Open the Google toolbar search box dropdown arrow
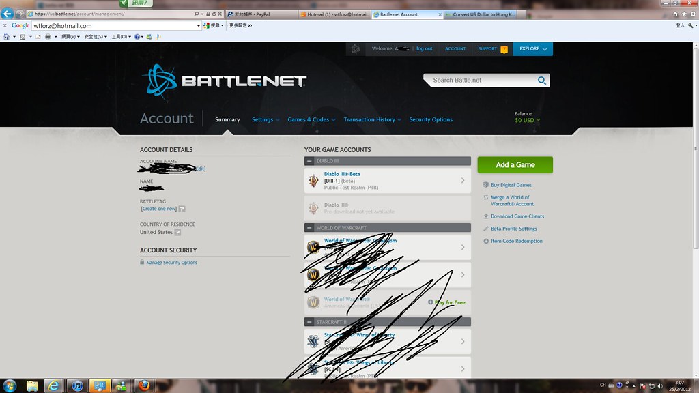The width and height of the screenshot is (699, 393). [199, 26]
